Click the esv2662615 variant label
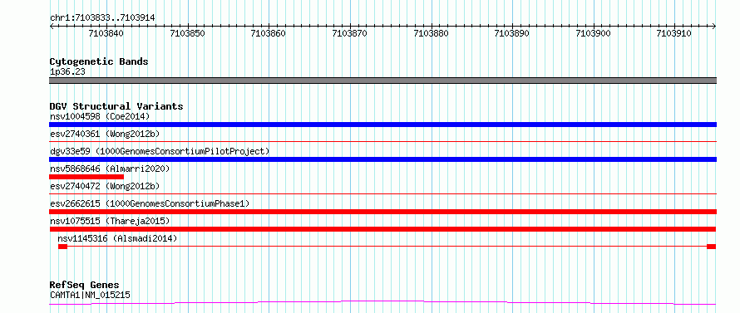The width and height of the screenshot is (740, 313). pos(150,203)
